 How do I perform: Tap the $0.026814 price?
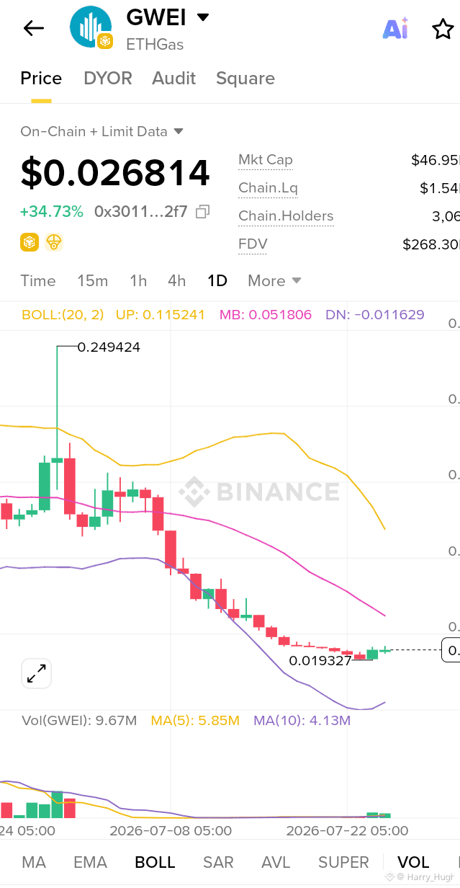click(115, 173)
